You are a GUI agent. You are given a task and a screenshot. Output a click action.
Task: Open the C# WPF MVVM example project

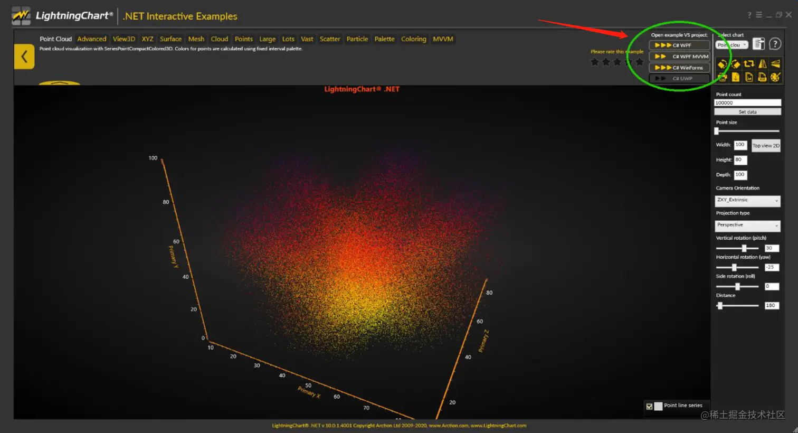(x=679, y=57)
